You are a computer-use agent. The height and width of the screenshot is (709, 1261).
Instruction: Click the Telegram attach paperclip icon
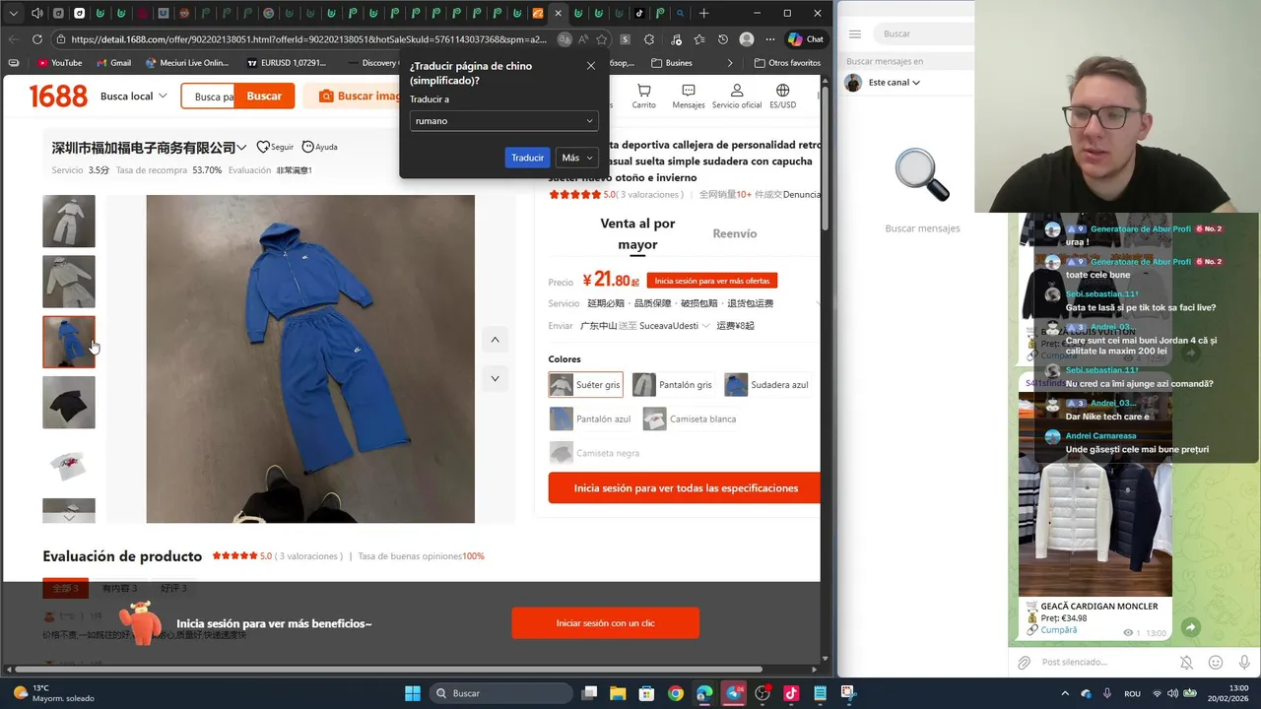pyautogui.click(x=1024, y=663)
